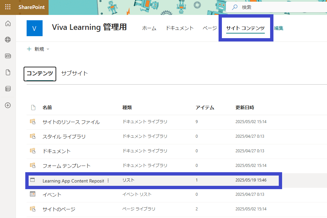
Task: Select the コンテンツ tab
Action: coord(40,73)
